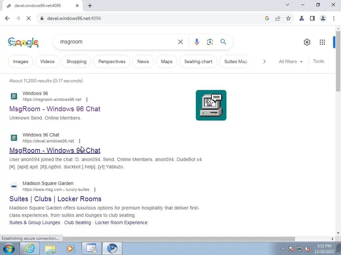
Task: Open Internet Explorer from the taskbar
Action: click(x=30, y=248)
